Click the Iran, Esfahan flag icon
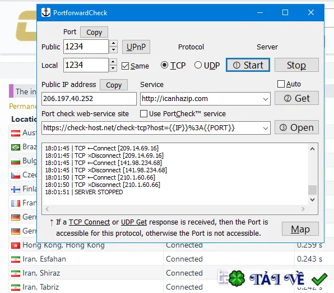The image size is (334, 293). coord(16,259)
